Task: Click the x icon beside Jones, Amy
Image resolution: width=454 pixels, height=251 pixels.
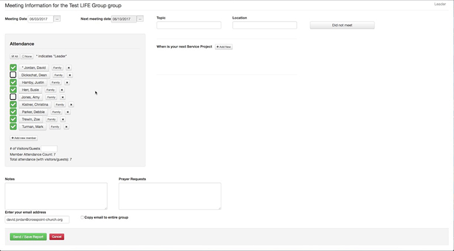Action: [x=62, y=97]
